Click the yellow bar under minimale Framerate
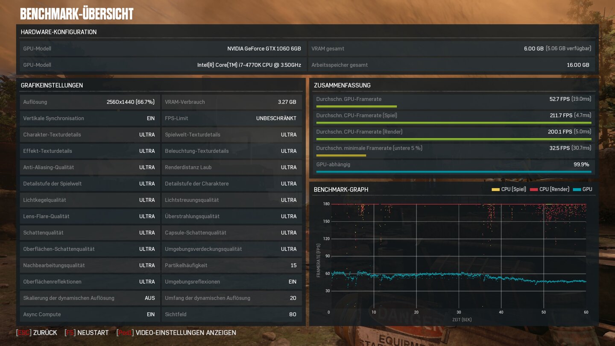Viewport: 615px width, 346px height. tap(341, 155)
